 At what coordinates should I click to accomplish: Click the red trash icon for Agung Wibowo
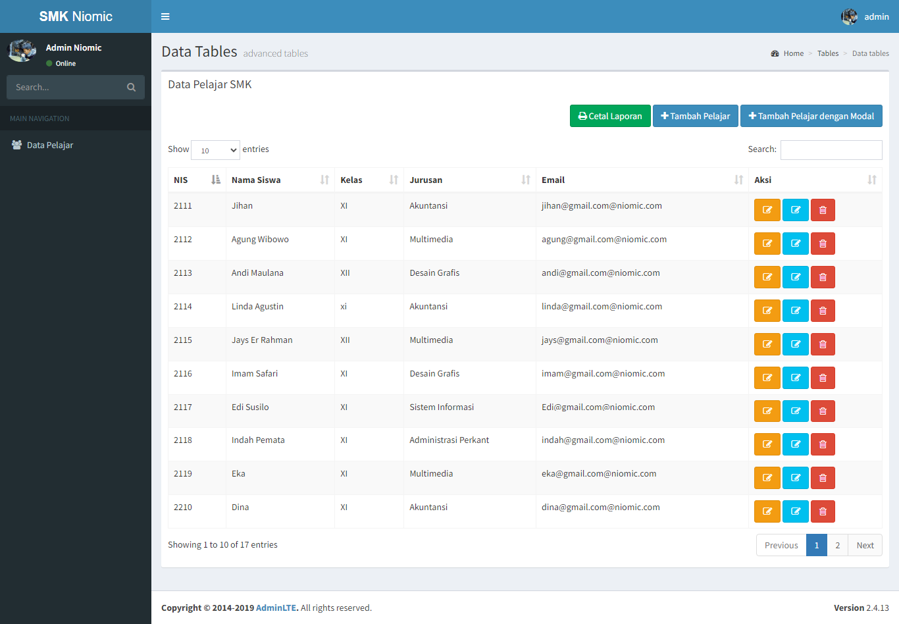pos(823,244)
